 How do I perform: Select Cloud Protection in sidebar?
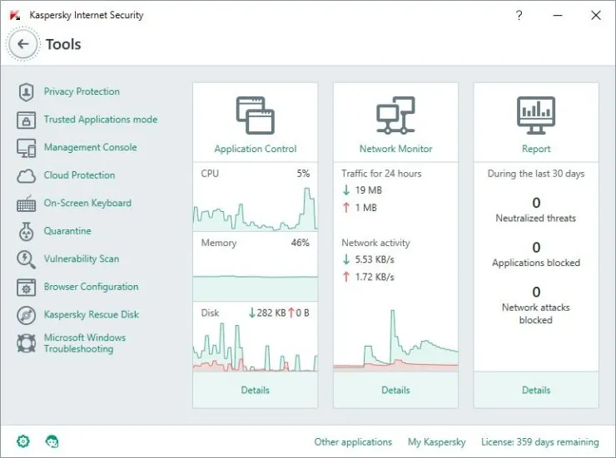coord(79,175)
